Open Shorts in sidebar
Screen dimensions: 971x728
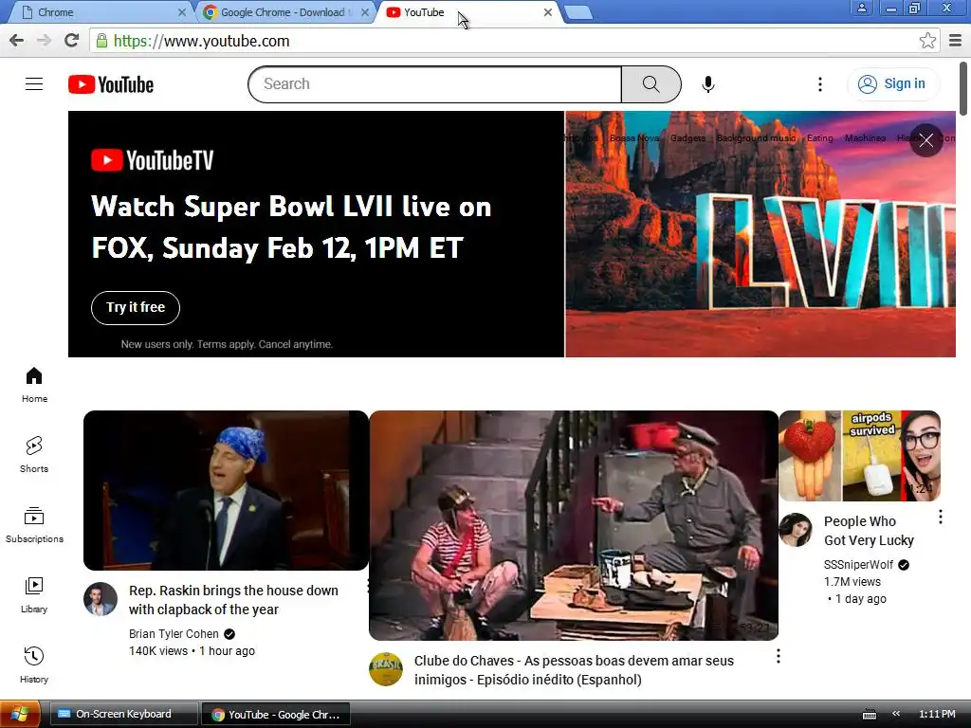pyautogui.click(x=34, y=454)
